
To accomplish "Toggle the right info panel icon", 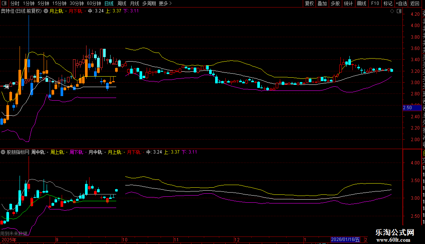I will [x=399, y=11].
